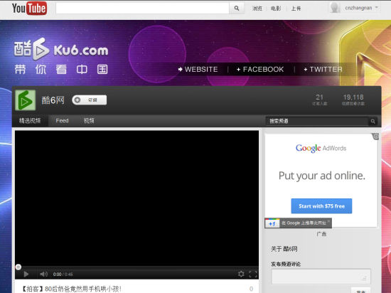Open the 【拍客】80后奶爸 video title

click(x=71, y=289)
